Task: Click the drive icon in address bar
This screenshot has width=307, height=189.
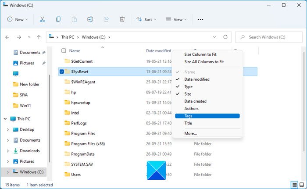Action: 51,37
